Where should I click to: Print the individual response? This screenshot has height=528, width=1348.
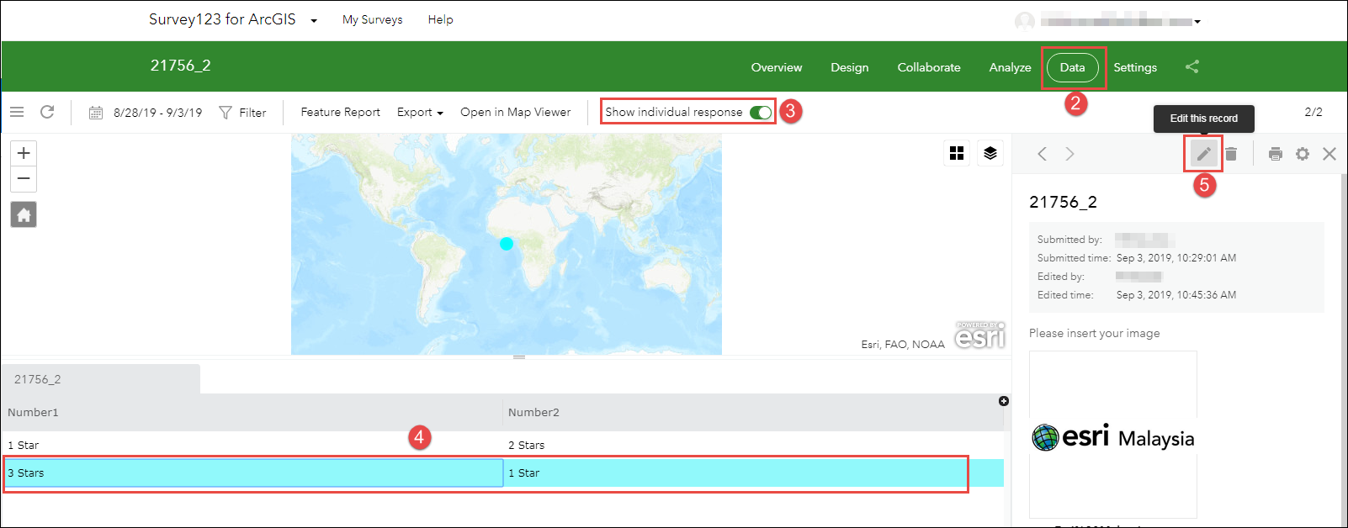(1276, 154)
